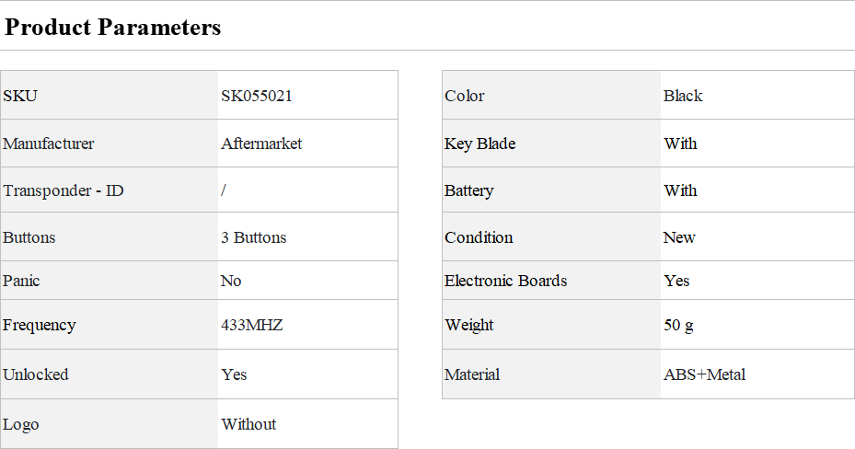Click the Aftermarket manufacturer value

261,144
